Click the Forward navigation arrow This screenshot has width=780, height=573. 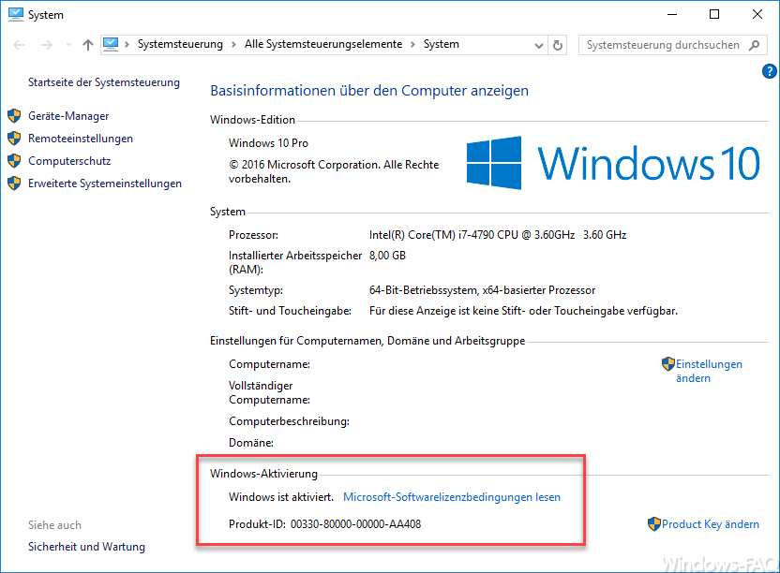click(x=47, y=45)
